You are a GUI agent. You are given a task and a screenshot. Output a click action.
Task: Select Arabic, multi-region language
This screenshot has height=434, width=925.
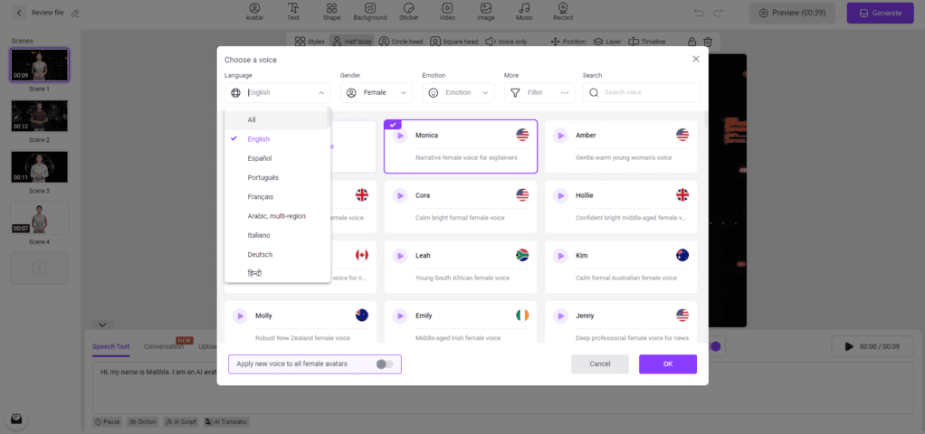(276, 216)
